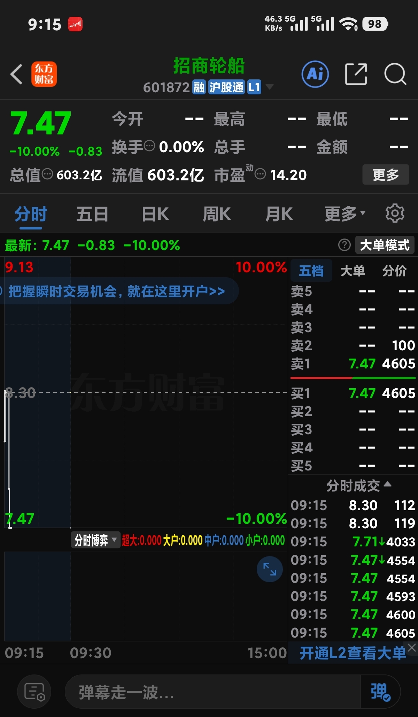Open the 东方财富 logo icon

pyautogui.click(x=44, y=74)
